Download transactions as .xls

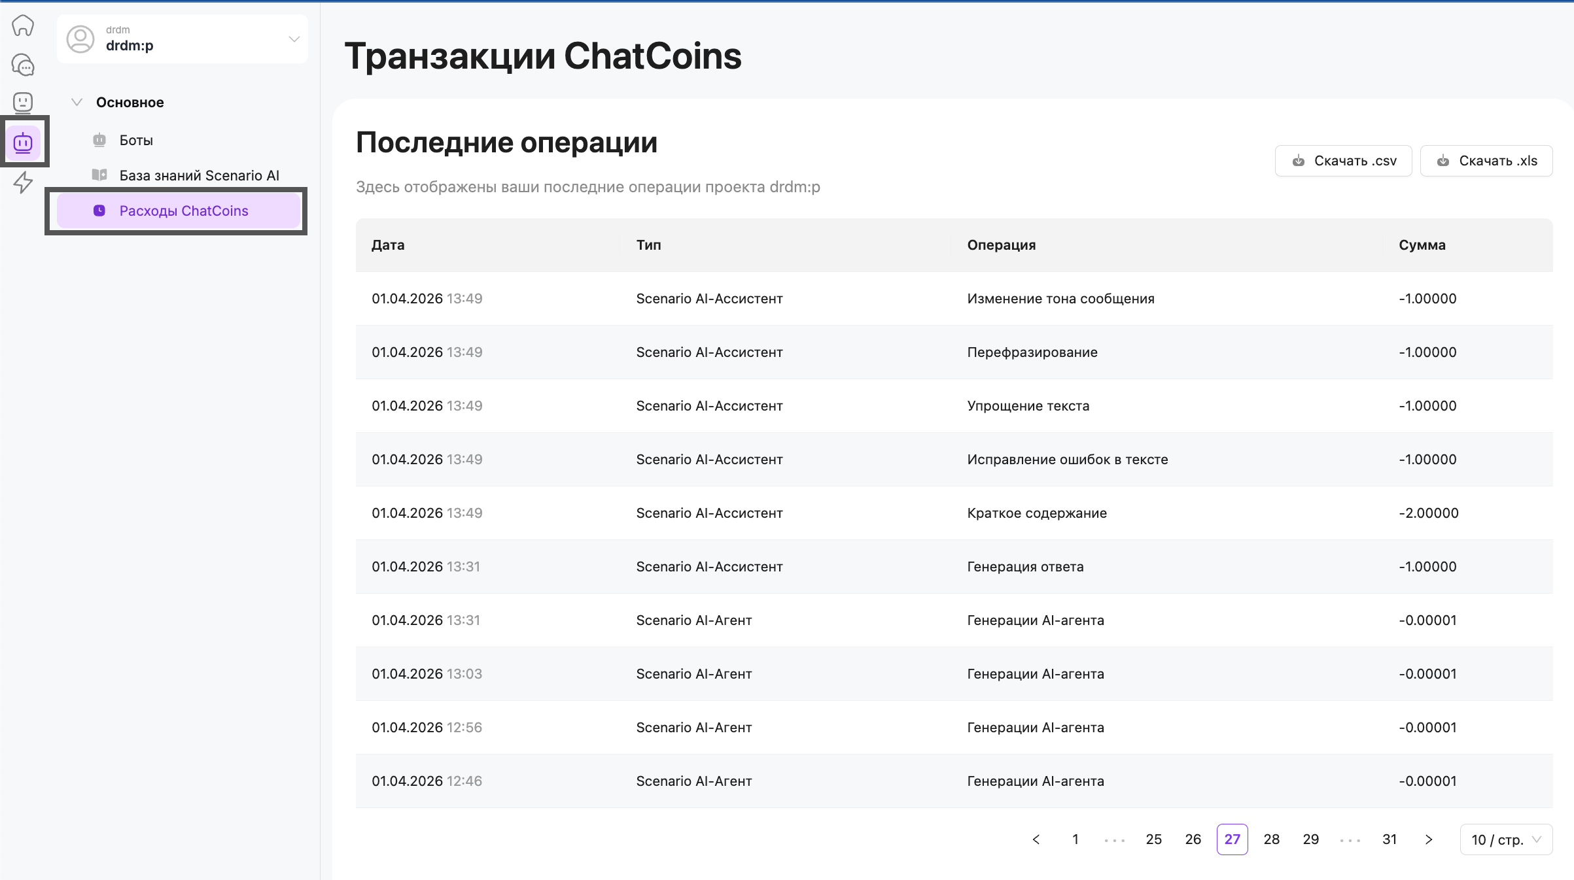1486,161
